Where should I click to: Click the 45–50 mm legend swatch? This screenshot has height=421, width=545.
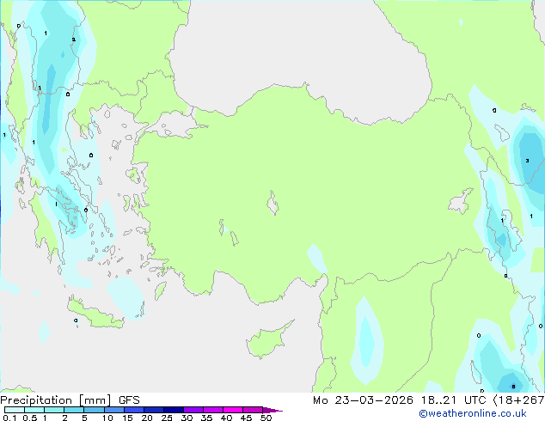(x=253, y=410)
